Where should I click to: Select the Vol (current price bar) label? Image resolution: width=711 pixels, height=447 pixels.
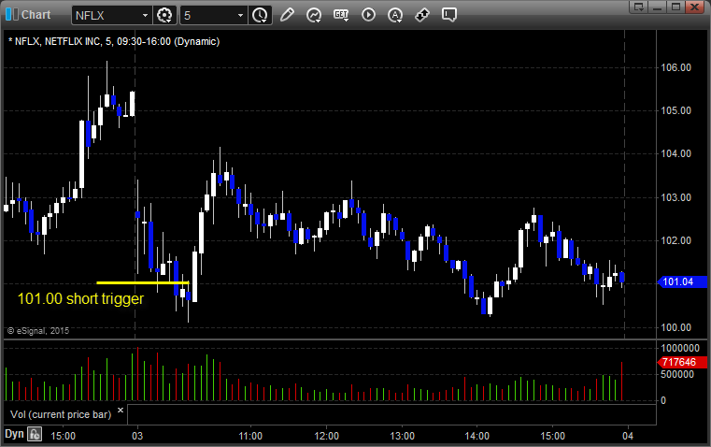click(61, 414)
